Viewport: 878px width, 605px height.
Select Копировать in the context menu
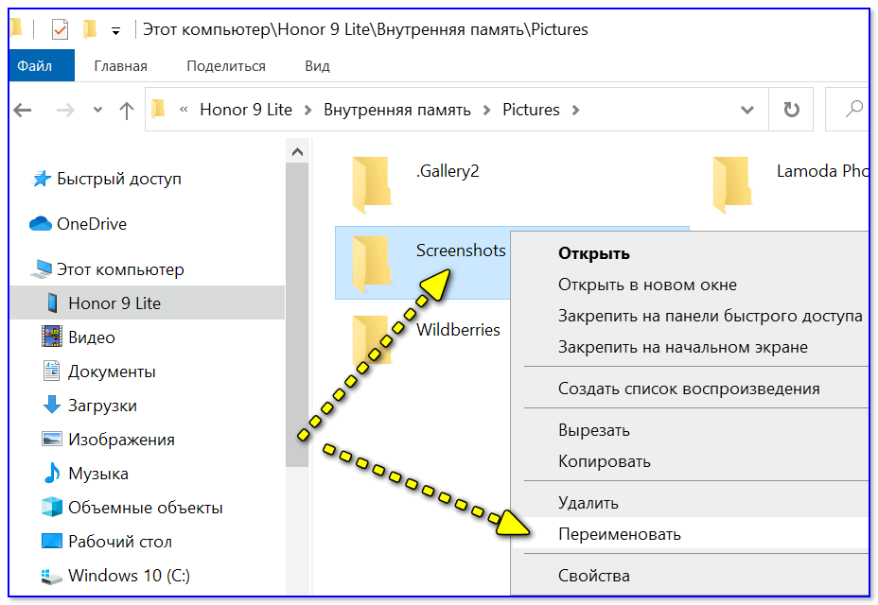pos(604,461)
